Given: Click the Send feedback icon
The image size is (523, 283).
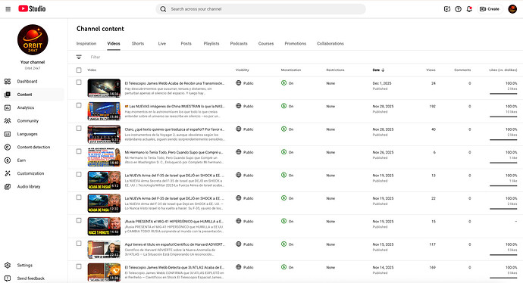Looking at the screenshot, I should (x=8, y=278).
